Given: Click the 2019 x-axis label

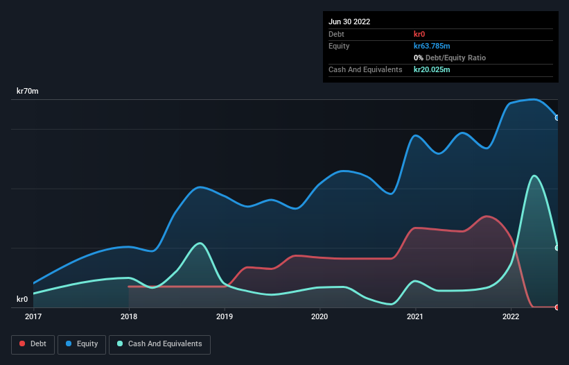Looking at the screenshot, I should (225, 316).
